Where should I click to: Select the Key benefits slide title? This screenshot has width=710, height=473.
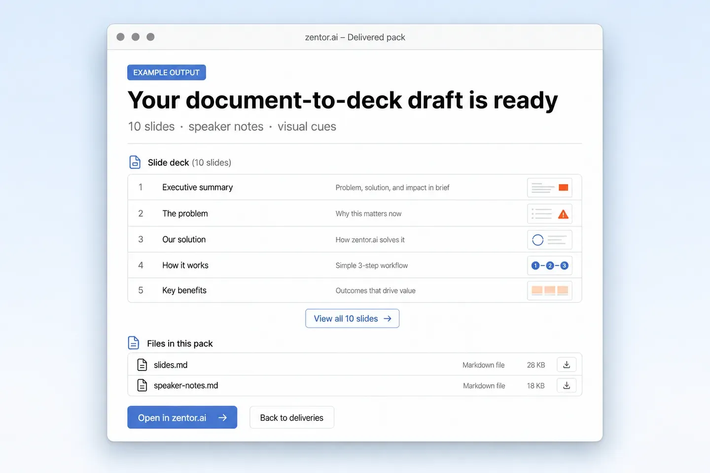coord(184,290)
